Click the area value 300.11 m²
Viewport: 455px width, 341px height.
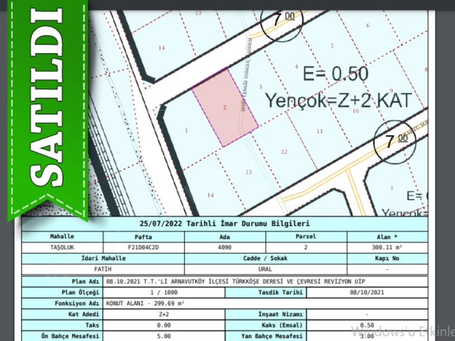pos(387,247)
